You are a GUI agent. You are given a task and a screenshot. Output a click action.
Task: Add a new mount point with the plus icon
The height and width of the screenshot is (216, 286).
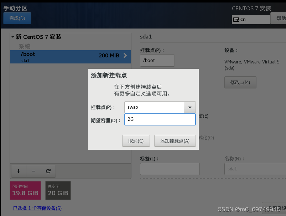click(19, 171)
